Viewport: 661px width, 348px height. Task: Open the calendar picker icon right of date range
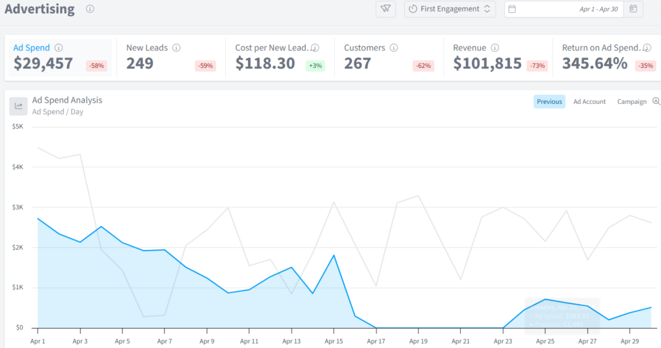point(633,9)
